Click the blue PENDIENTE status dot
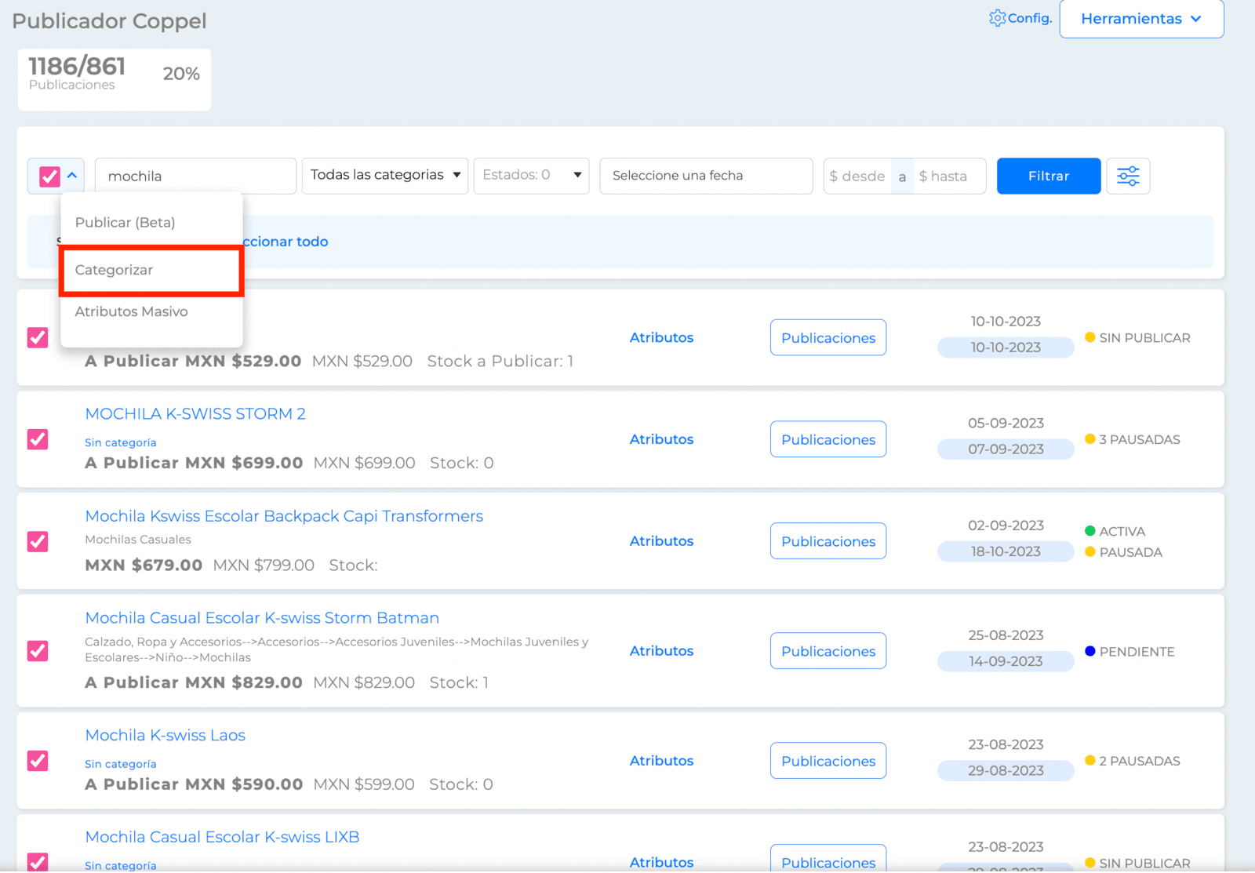Image resolution: width=1255 pixels, height=873 pixels. 1089,651
